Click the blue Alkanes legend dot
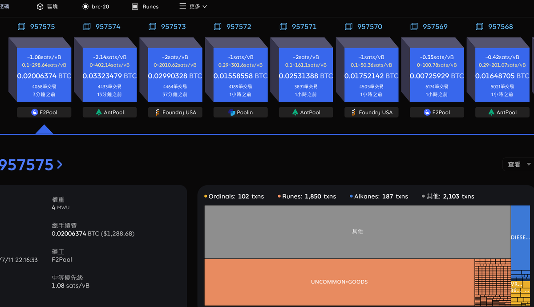 click(x=351, y=196)
